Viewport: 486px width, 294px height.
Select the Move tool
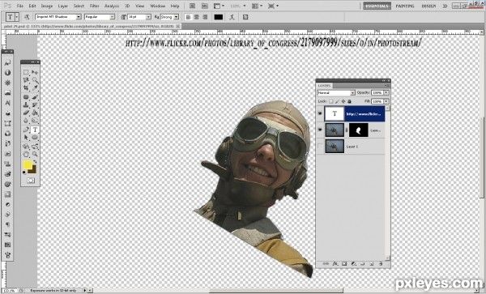pyautogui.click(x=35, y=72)
